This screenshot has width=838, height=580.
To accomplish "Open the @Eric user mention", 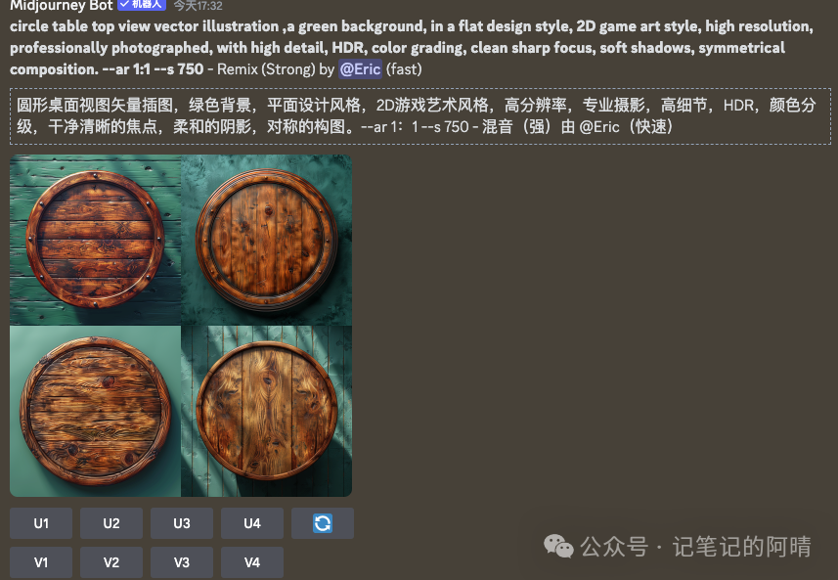I will click(x=360, y=69).
